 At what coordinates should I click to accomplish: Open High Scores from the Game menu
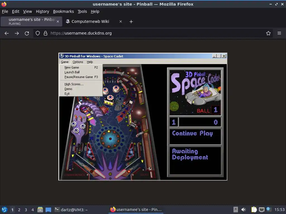81,84
